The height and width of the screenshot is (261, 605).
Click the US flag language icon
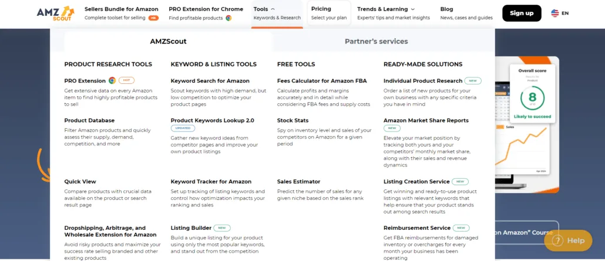pos(555,13)
